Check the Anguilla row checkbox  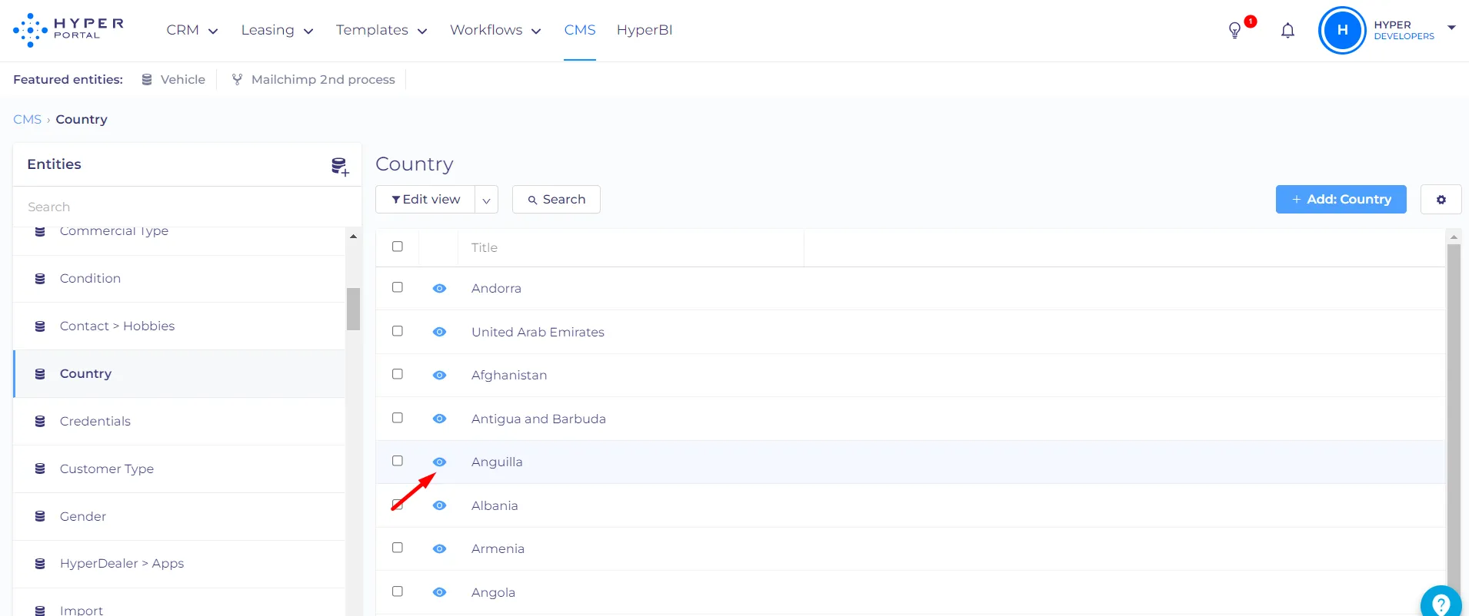click(398, 461)
